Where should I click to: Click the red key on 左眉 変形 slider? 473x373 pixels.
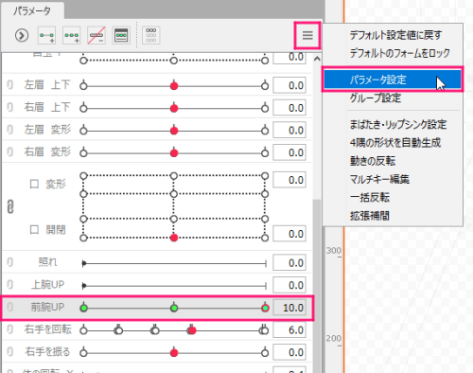pos(174,131)
